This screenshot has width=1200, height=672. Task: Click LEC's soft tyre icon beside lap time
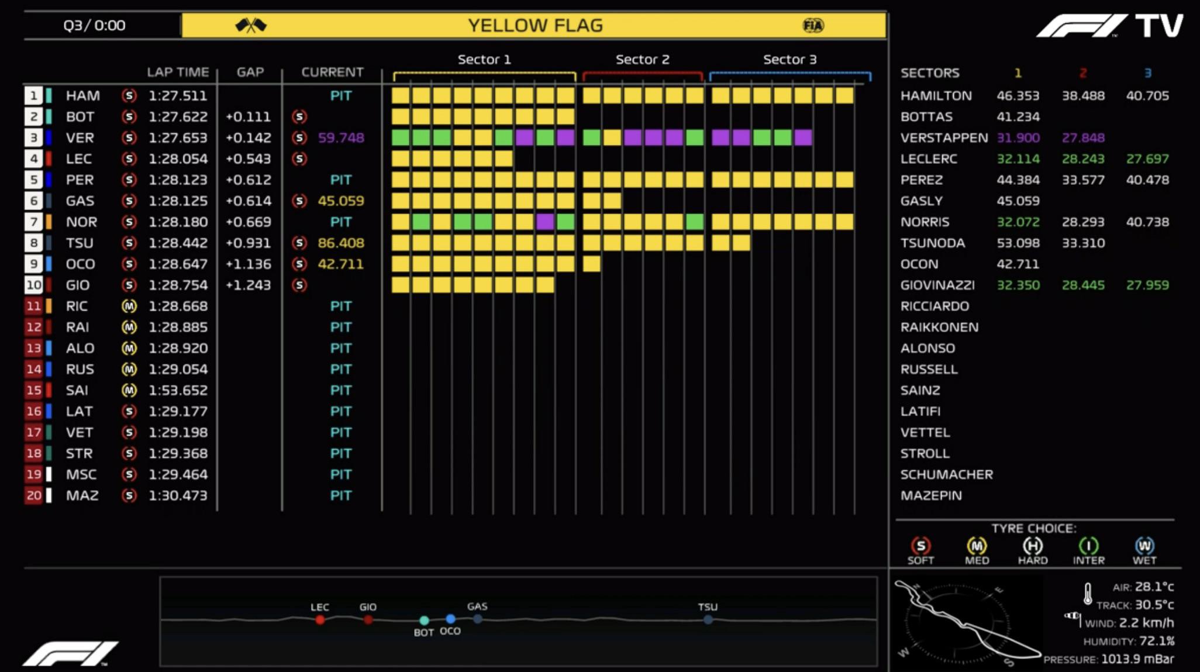coord(129,158)
